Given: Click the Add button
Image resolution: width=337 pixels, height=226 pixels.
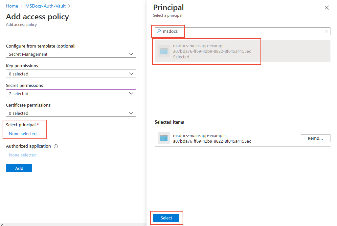Looking at the screenshot, I should [x=19, y=168].
